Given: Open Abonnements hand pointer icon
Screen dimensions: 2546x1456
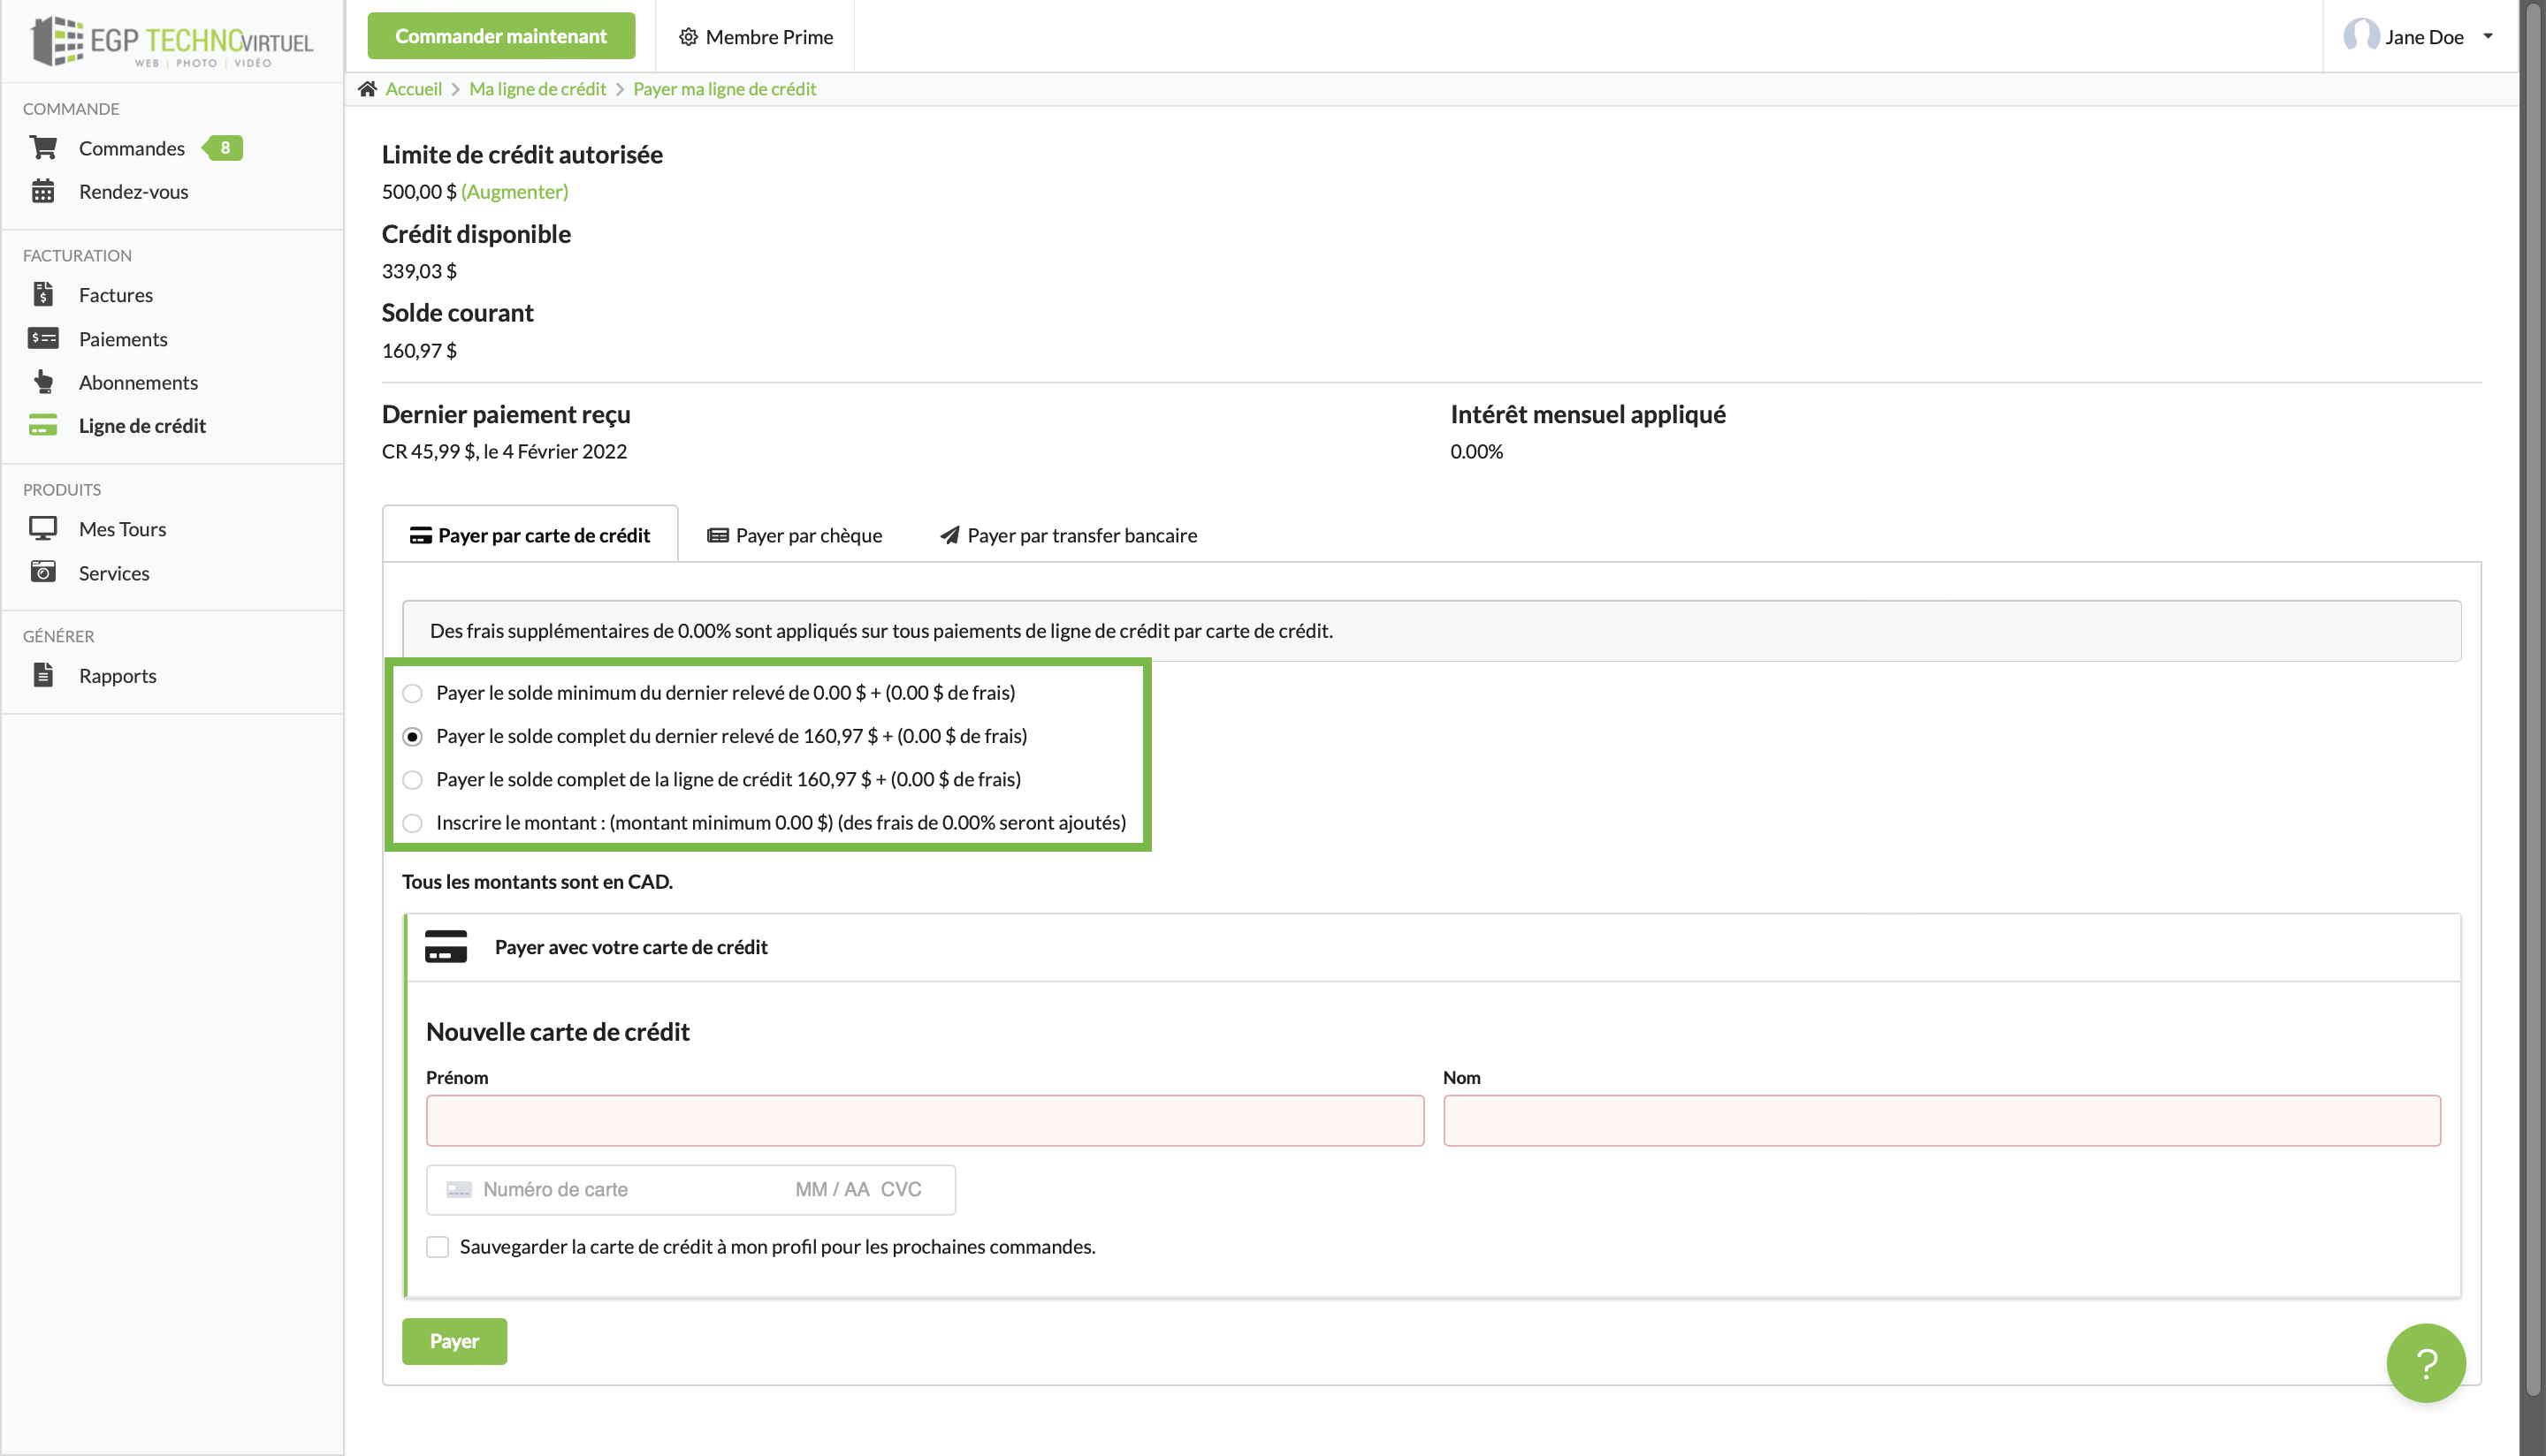Looking at the screenshot, I should coord(43,382).
